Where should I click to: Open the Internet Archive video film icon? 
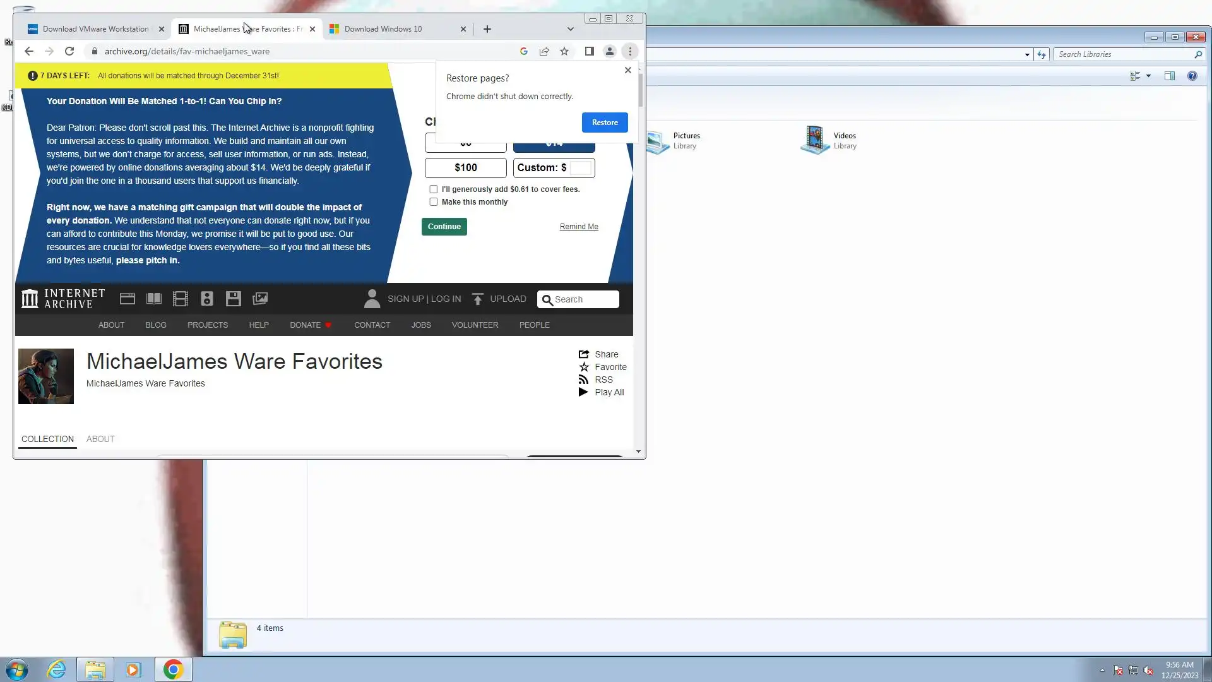click(181, 299)
